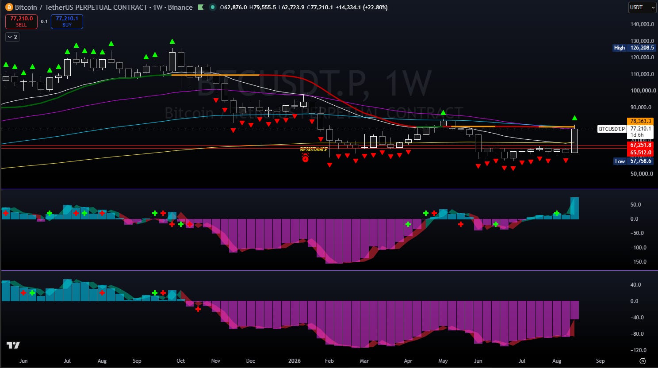
Task: Click the 40.0 lower pane scale value
Action: point(635,284)
